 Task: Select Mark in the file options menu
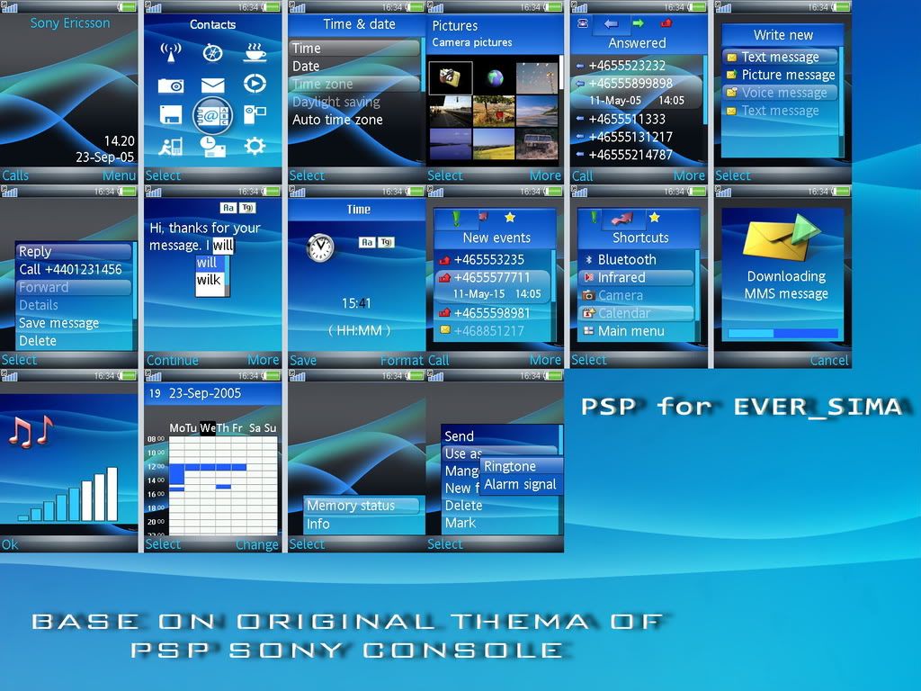coord(500,523)
